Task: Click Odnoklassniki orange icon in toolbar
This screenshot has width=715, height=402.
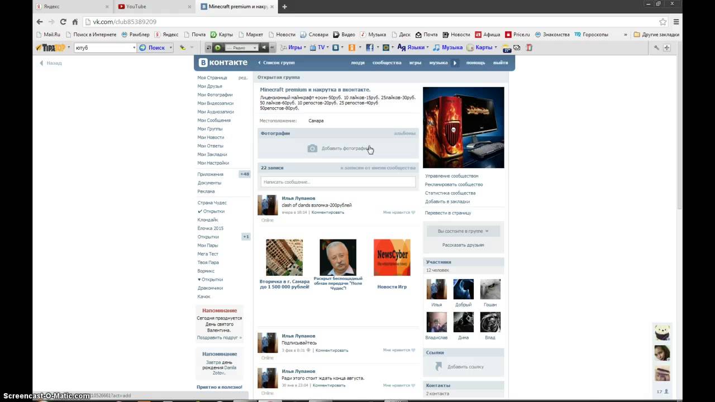Action: tap(352, 47)
